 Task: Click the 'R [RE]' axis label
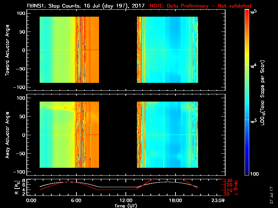(17, 188)
